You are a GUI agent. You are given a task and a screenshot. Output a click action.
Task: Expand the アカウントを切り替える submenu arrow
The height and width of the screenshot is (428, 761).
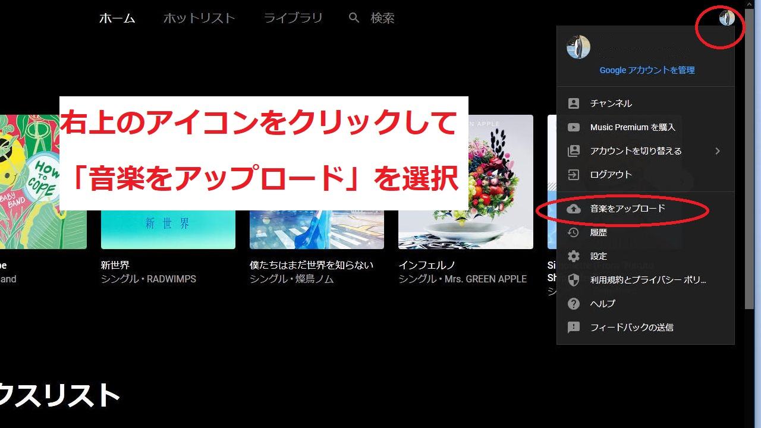[x=718, y=151]
